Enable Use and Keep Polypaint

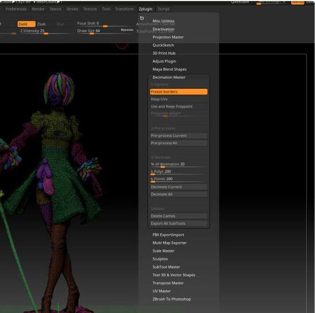click(x=179, y=107)
